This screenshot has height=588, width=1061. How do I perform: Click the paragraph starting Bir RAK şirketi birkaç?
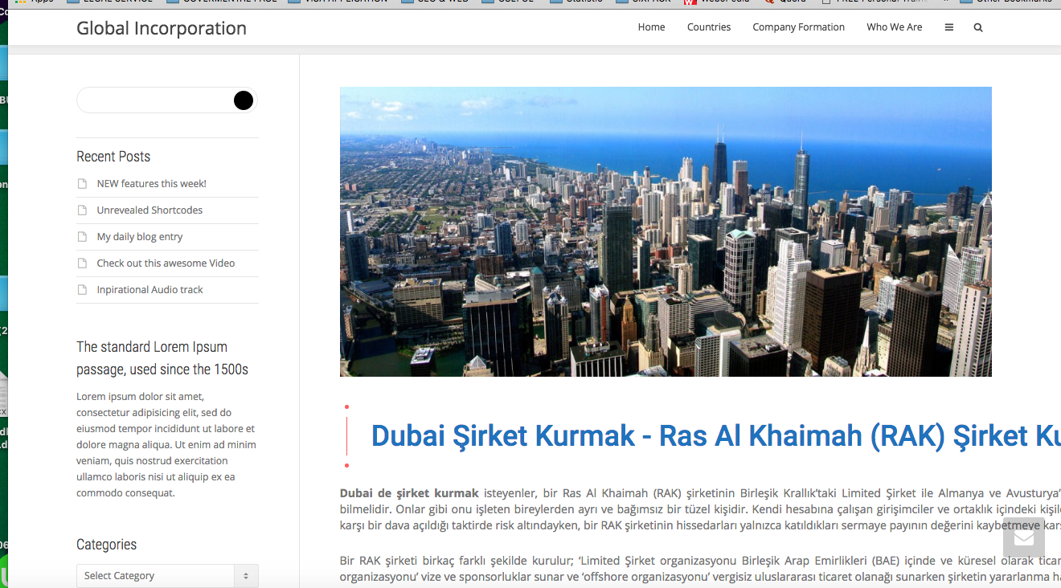pos(700,569)
